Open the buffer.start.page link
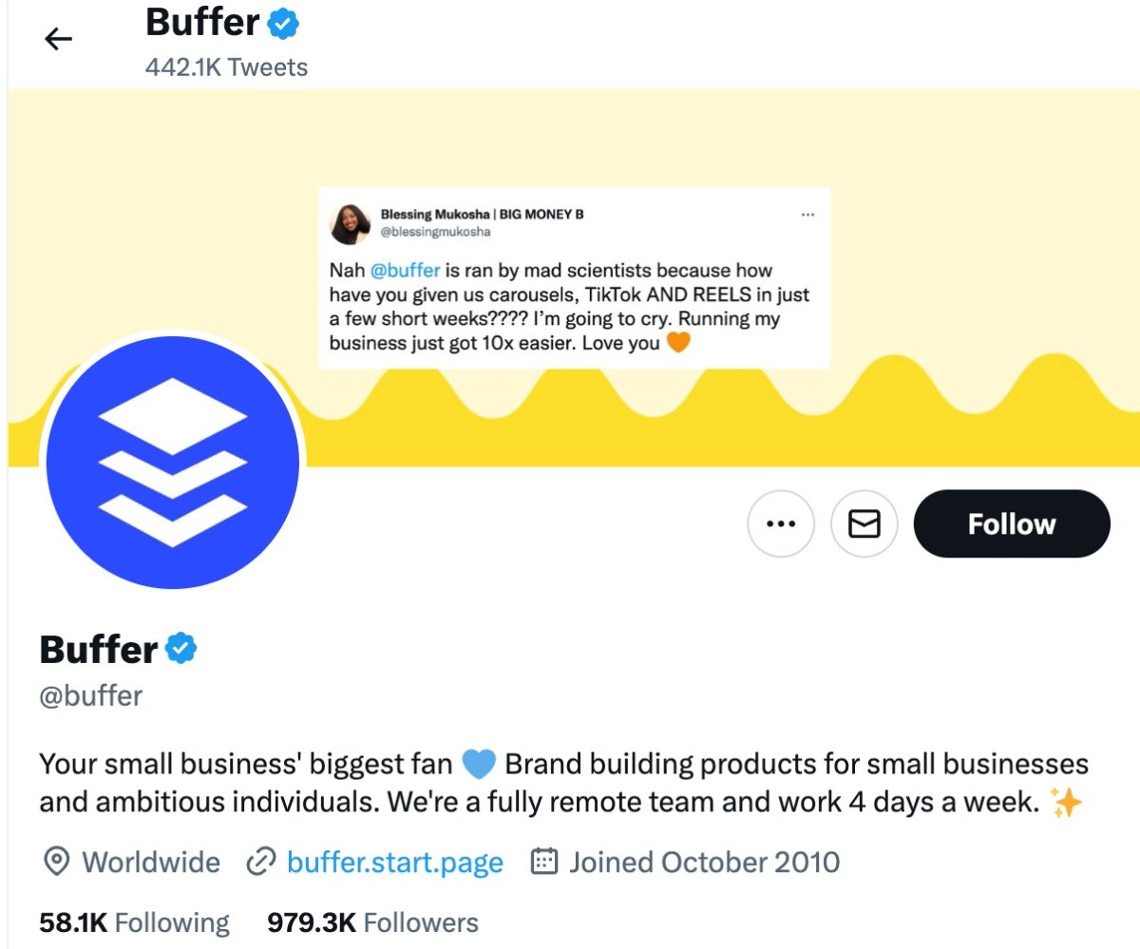1140x949 pixels. [394, 863]
